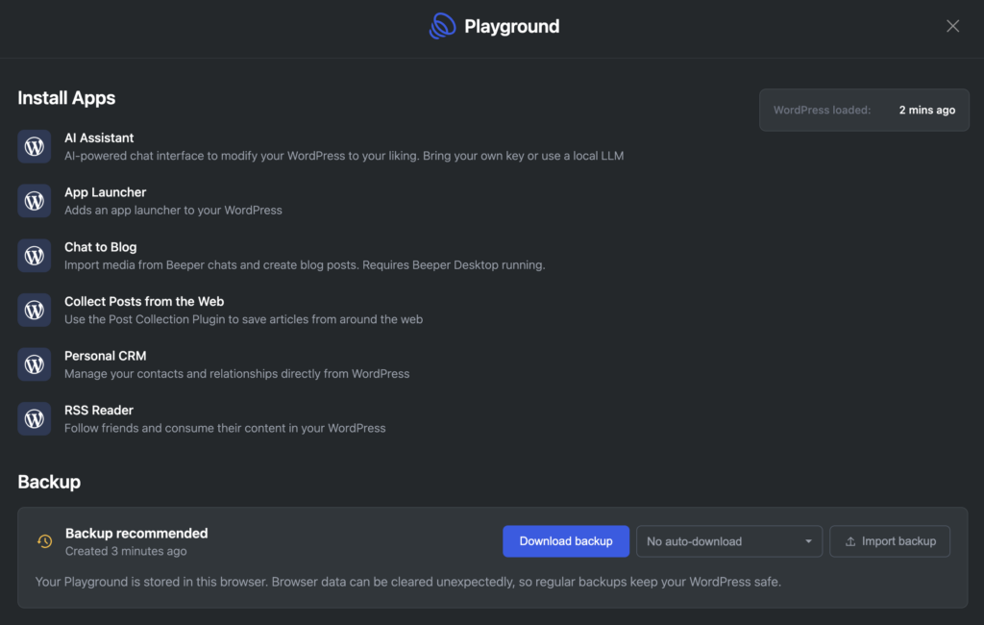Open the Chat to Blog app entry
Image resolution: width=984 pixels, height=625 pixels.
100,247
